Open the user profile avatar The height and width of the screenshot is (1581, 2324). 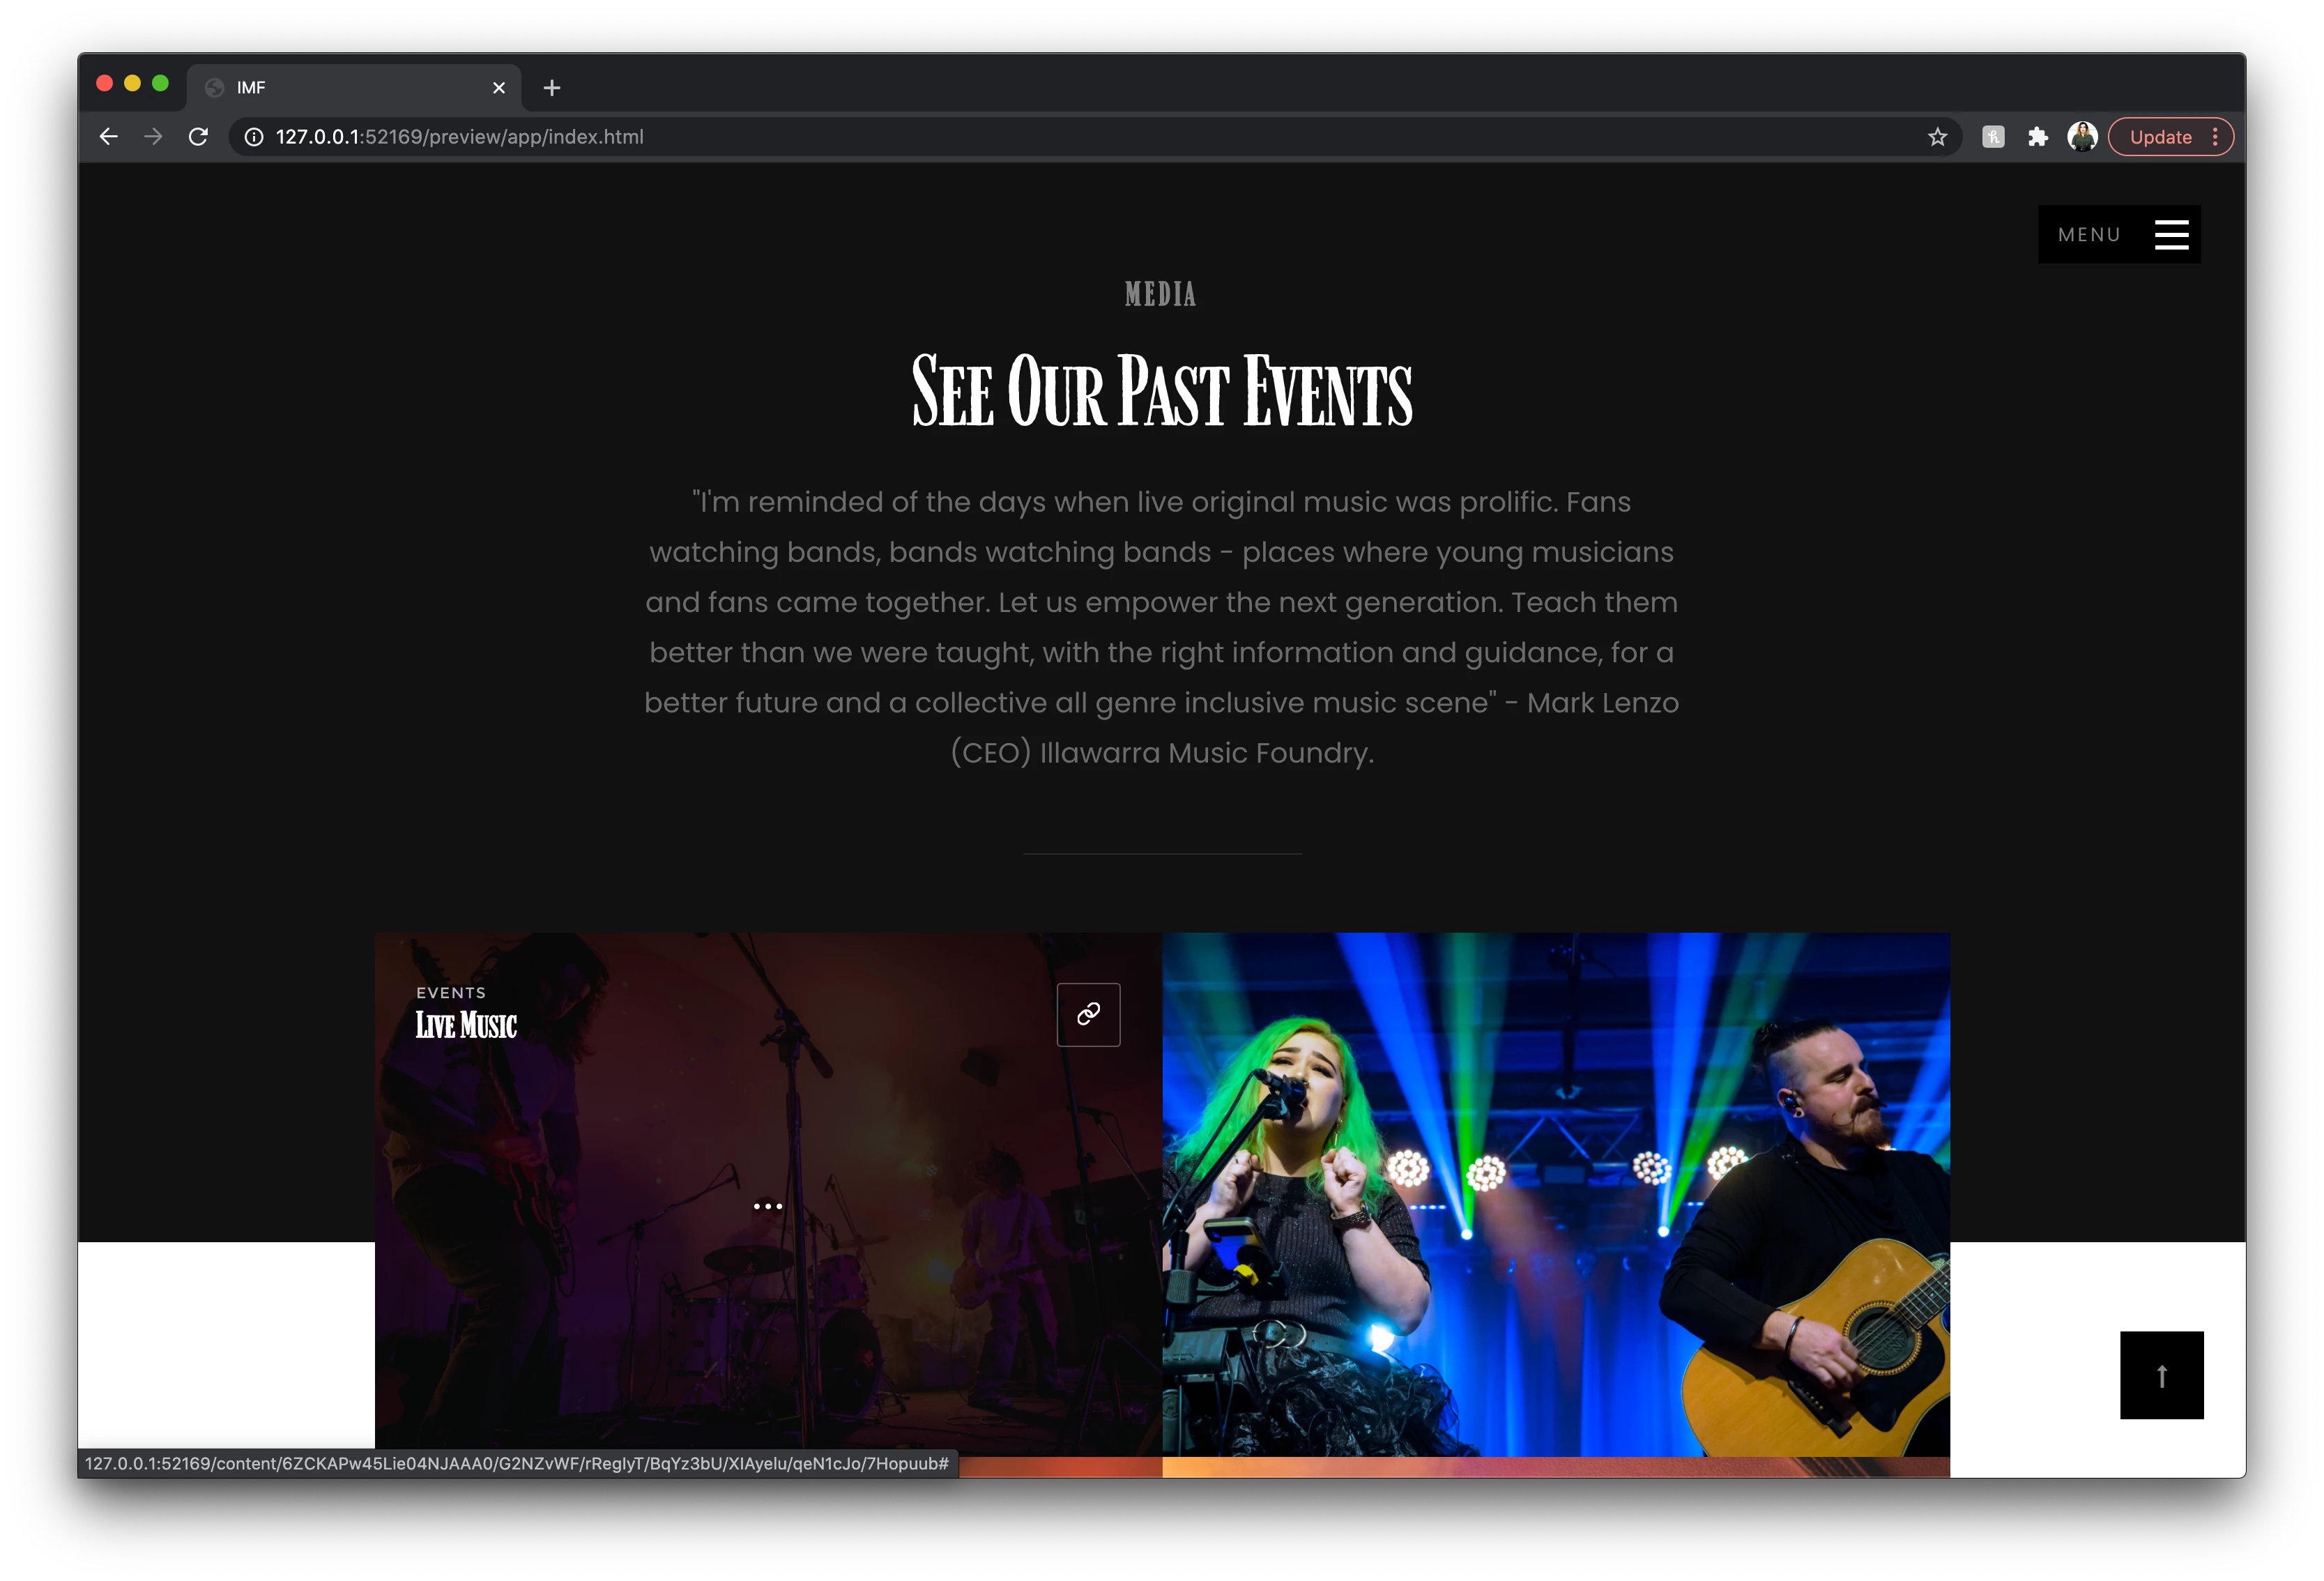tap(2082, 137)
